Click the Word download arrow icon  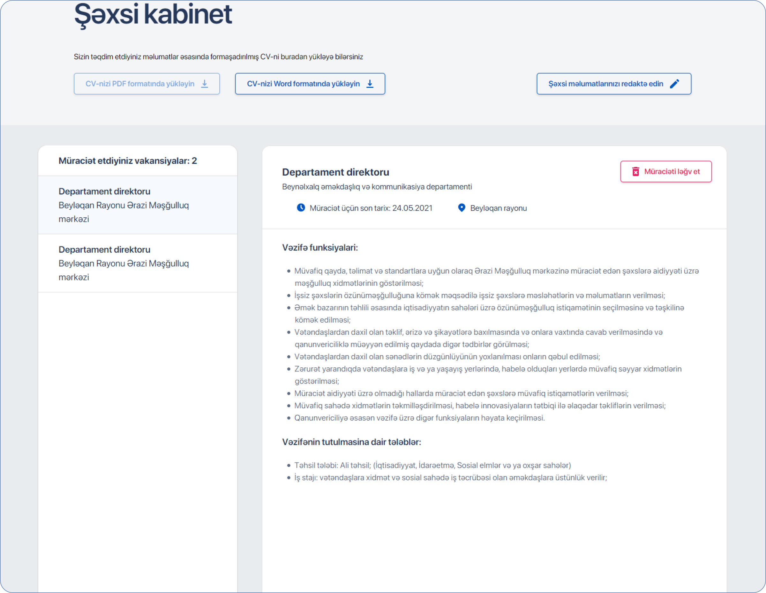pyautogui.click(x=370, y=84)
